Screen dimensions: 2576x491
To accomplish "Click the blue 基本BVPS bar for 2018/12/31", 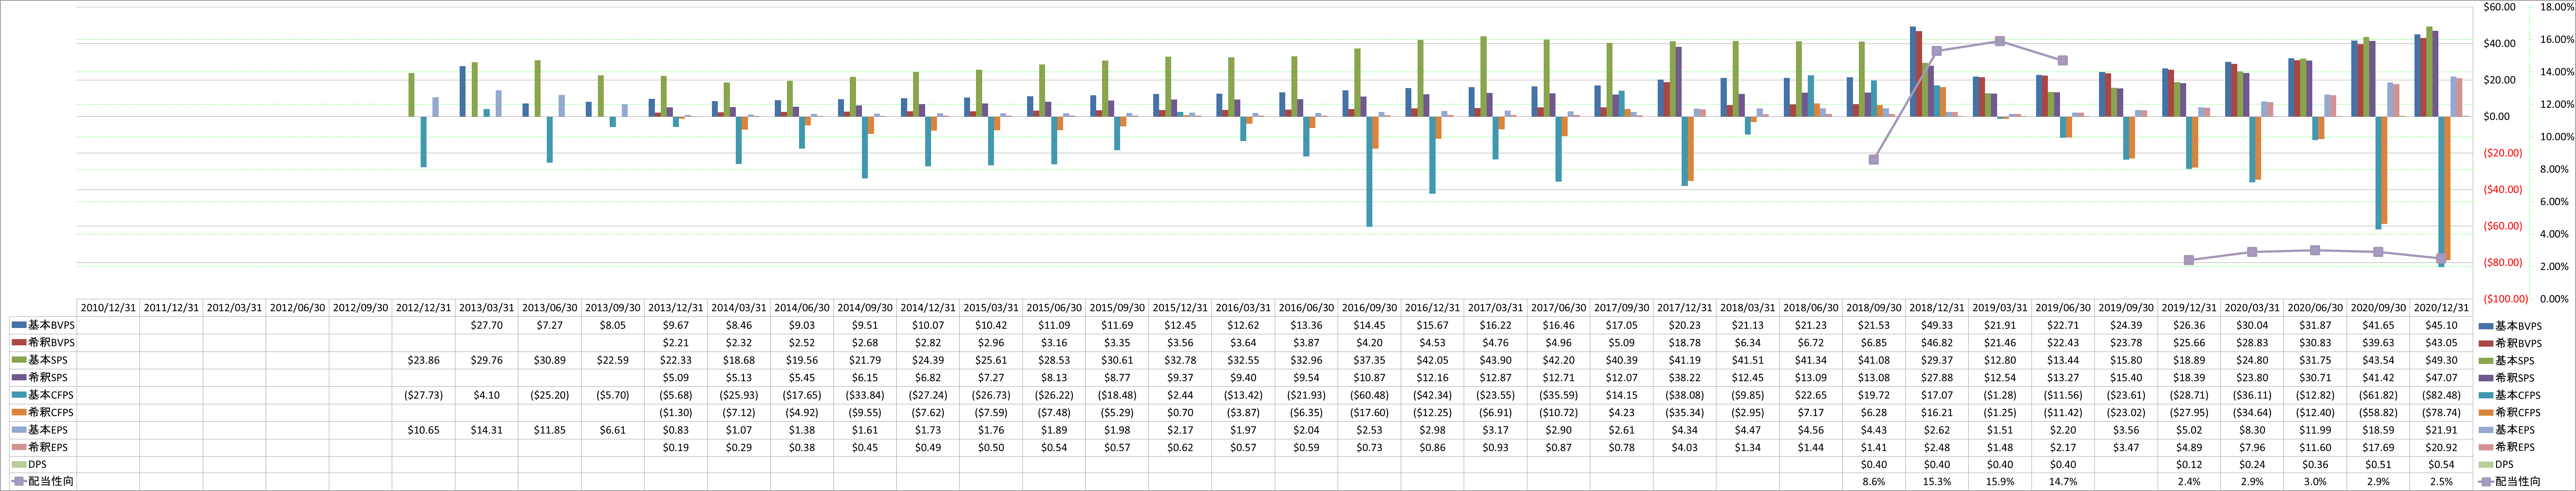I will (1913, 72).
